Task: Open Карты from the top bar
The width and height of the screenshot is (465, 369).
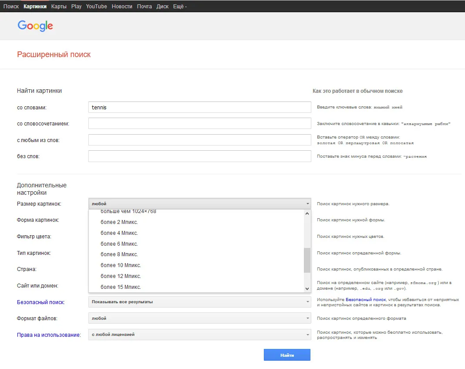Action: click(59, 6)
